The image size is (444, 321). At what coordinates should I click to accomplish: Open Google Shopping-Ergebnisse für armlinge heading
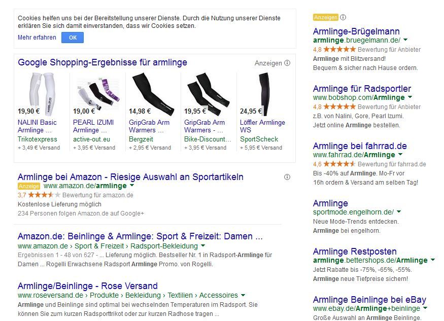(103, 63)
